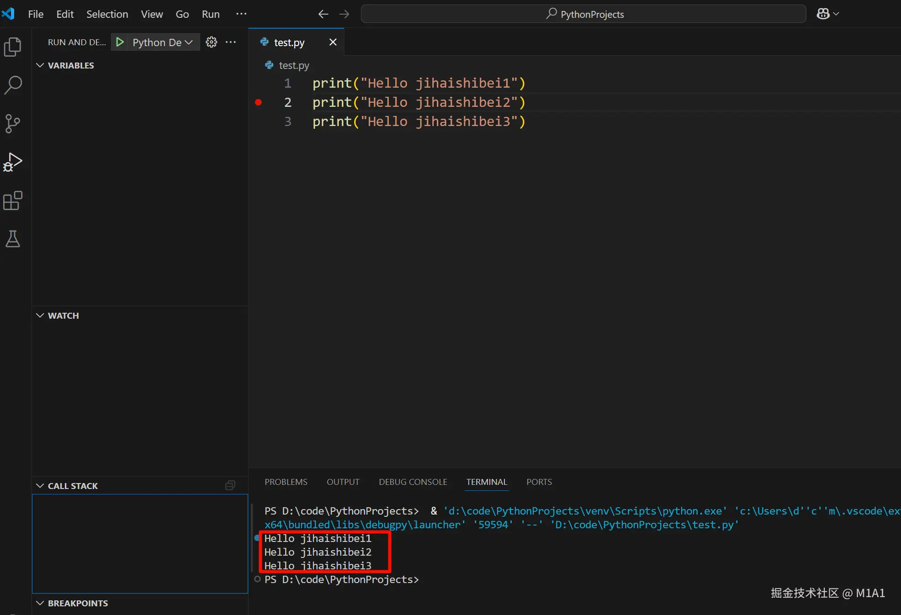Collapse the VARIABLES section
Image resolution: width=901 pixels, height=615 pixels.
tap(71, 65)
